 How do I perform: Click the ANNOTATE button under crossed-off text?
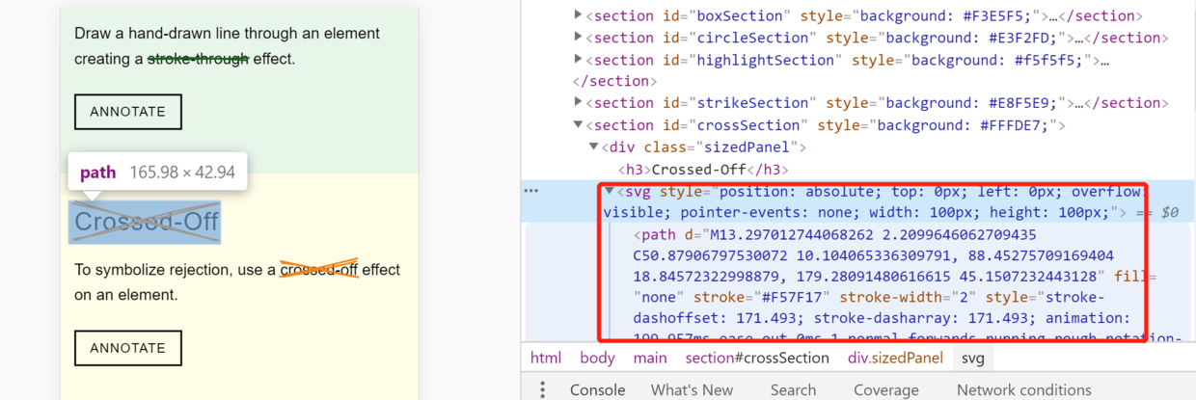tap(128, 348)
